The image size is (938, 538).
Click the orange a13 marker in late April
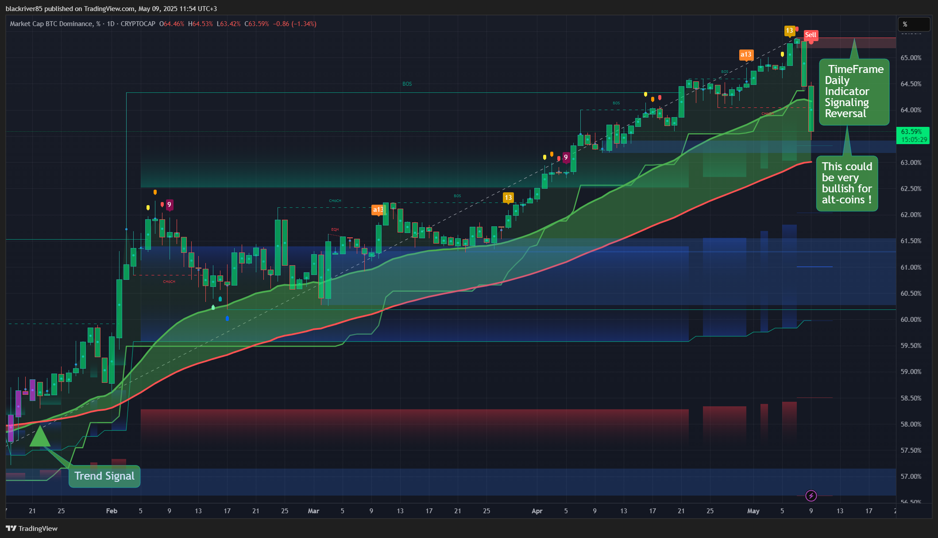pos(746,55)
